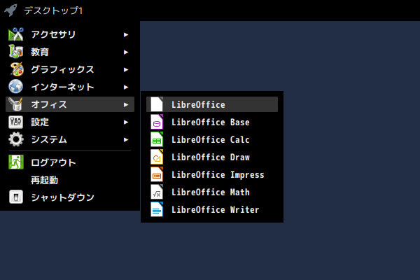
Task: Click the yellow LibreOffice Draw icon
Action: tap(157, 157)
